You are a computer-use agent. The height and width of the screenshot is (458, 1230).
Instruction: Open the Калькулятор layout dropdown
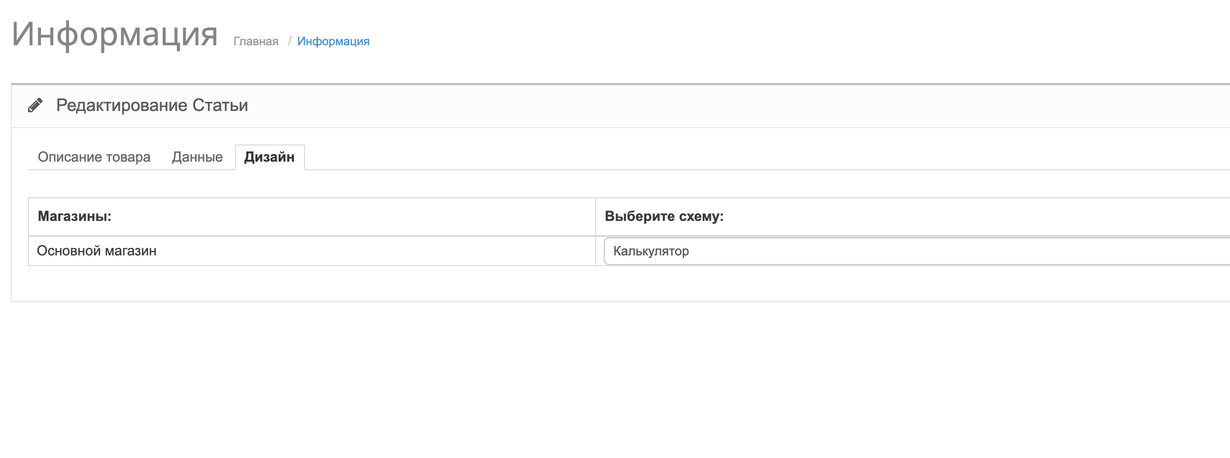[916, 251]
